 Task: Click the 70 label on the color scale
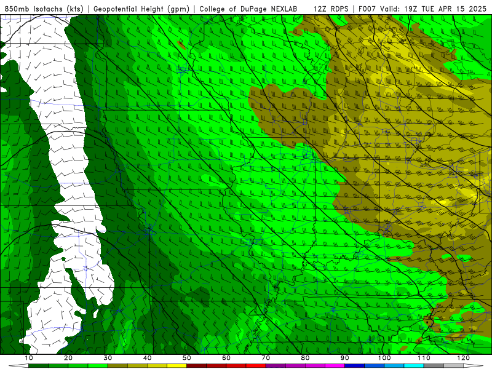point(266,358)
